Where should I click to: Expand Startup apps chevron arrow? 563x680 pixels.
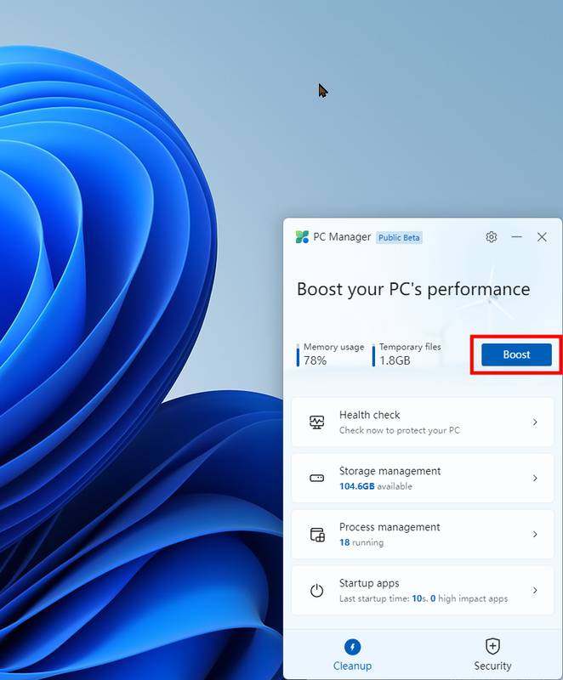click(535, 590)
